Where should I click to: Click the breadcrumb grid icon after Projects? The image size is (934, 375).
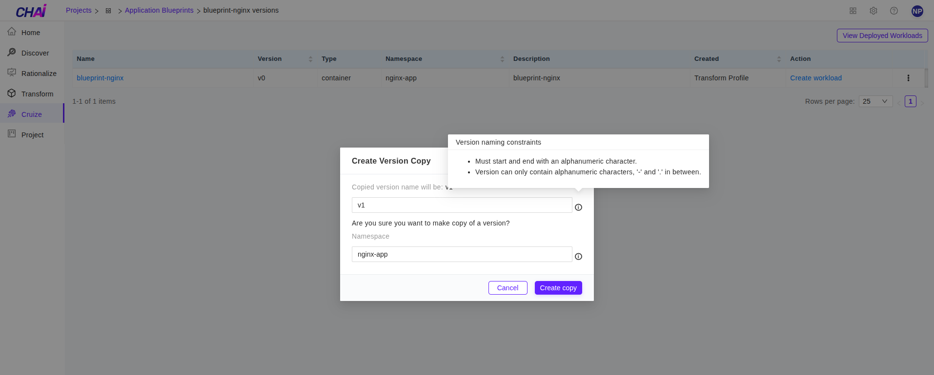[108, 11]
